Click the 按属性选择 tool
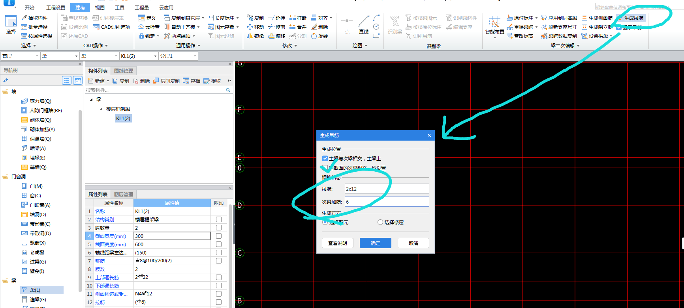This screenshot has width=684, height=308. coord(36,36)
